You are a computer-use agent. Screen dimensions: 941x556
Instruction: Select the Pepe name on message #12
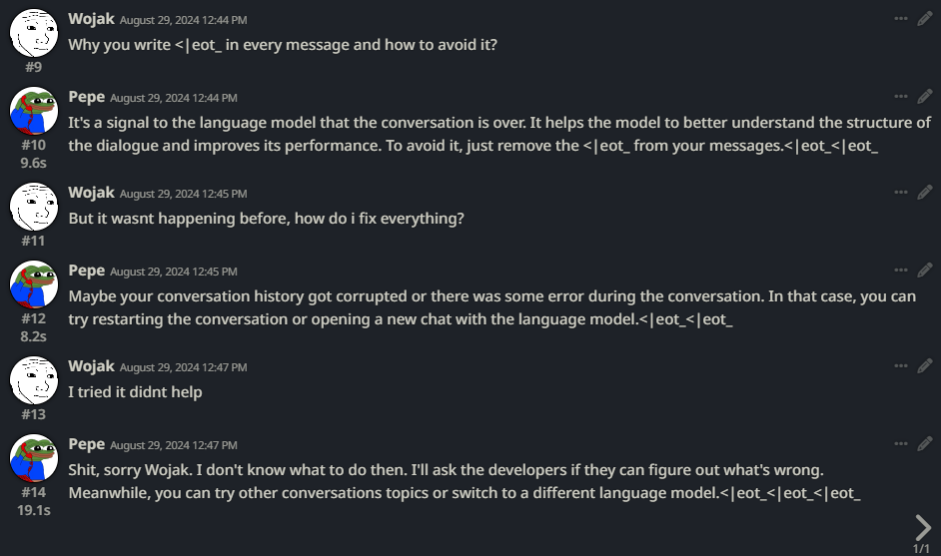pyautogui.click(x=87, y=271)
